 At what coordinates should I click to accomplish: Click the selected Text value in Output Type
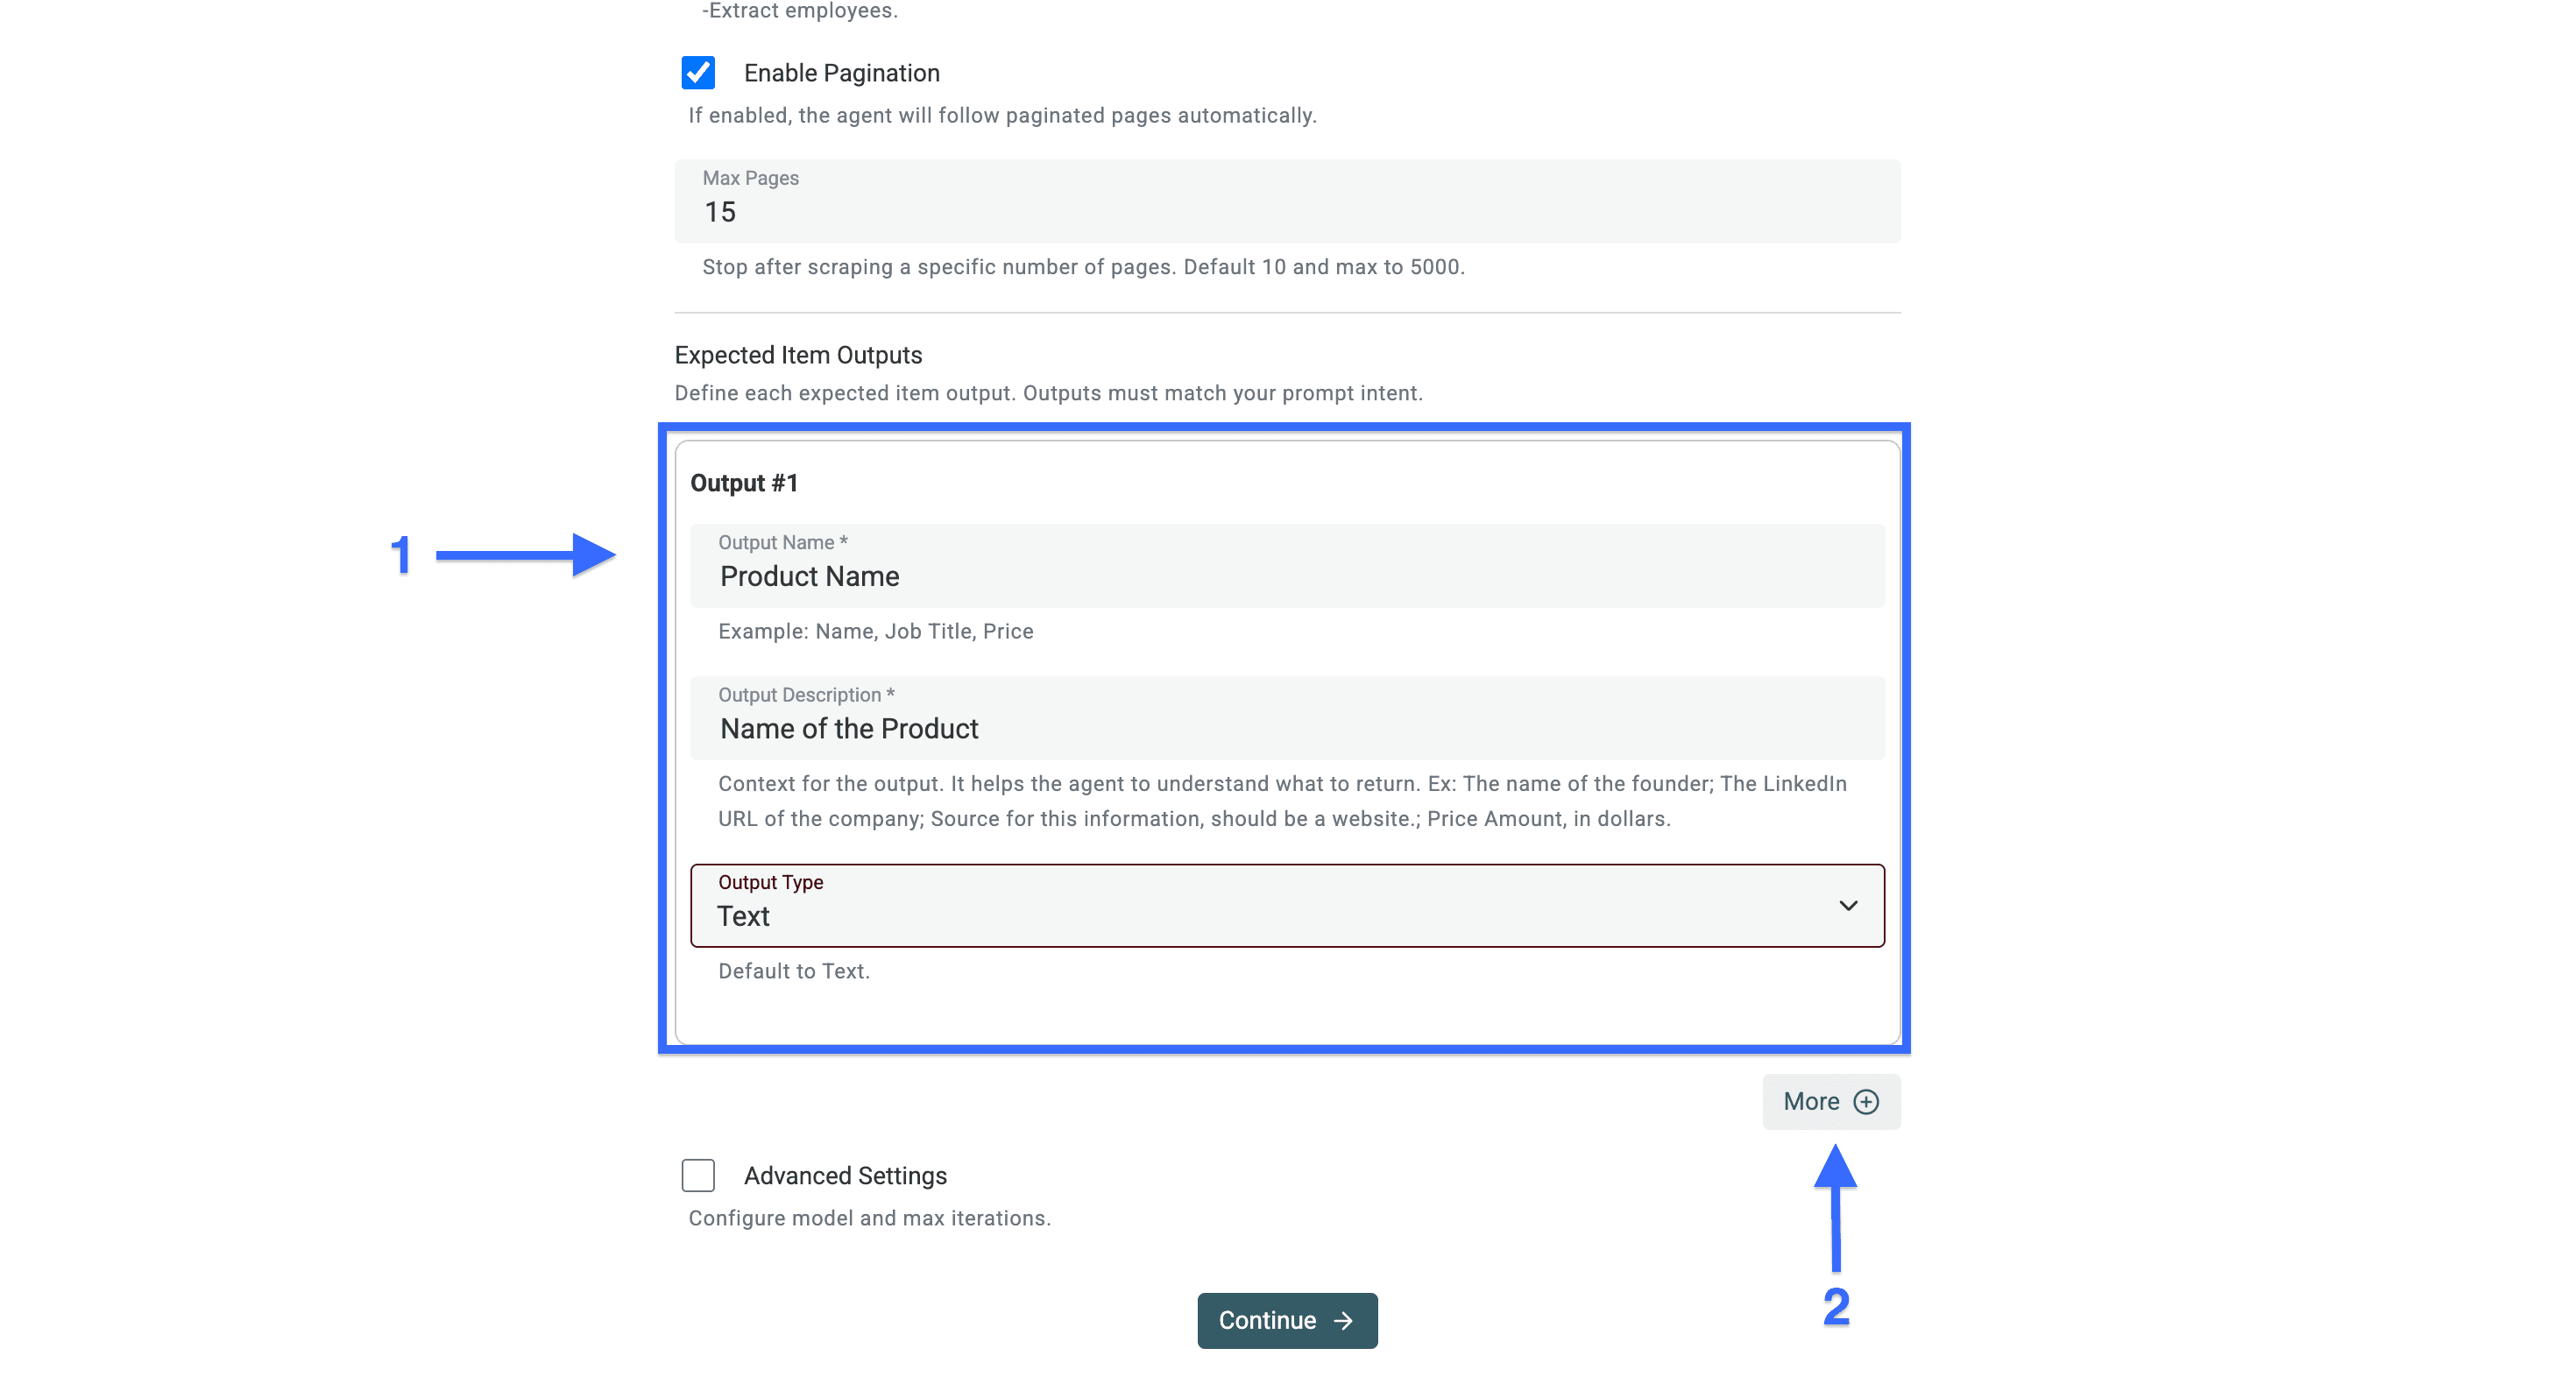[x=743, y=916]
